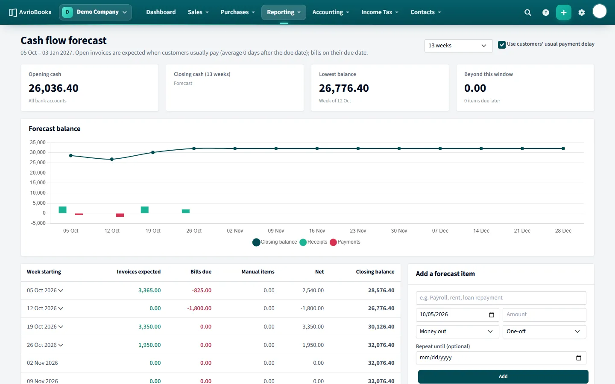Click bills due -825.00 cell

[x=202, y=291]
